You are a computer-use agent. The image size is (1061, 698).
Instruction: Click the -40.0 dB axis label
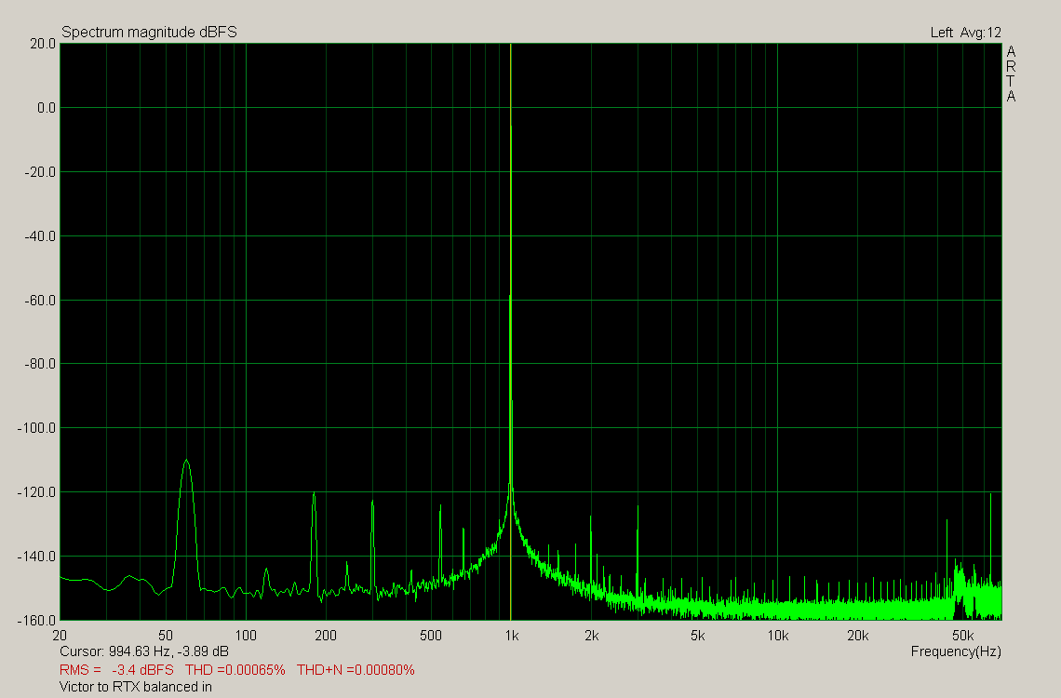point(40,236)
